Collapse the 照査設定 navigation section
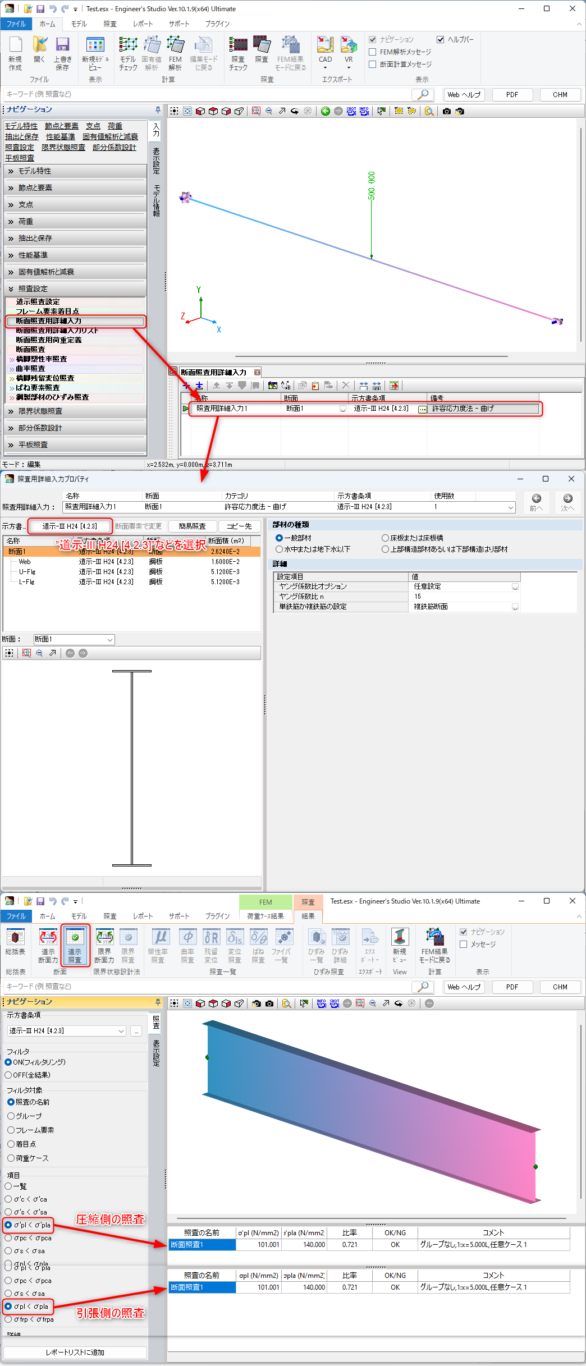 (x=75, y=289)
